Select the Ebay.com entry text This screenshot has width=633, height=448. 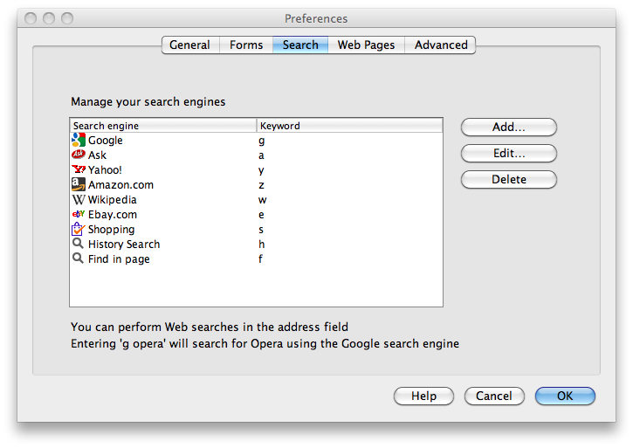point(113,215)
